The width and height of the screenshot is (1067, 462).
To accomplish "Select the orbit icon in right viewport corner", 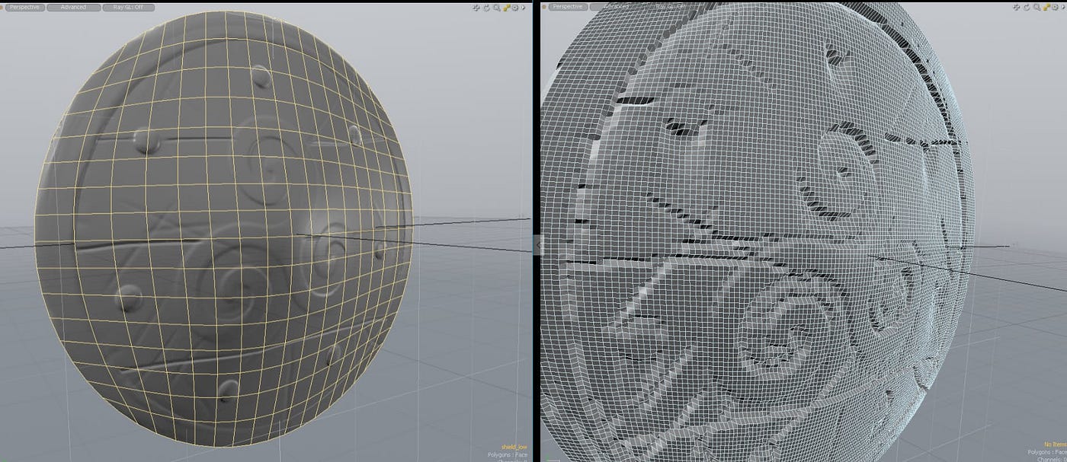I will pyautogui.click(x=1026, y=7).
